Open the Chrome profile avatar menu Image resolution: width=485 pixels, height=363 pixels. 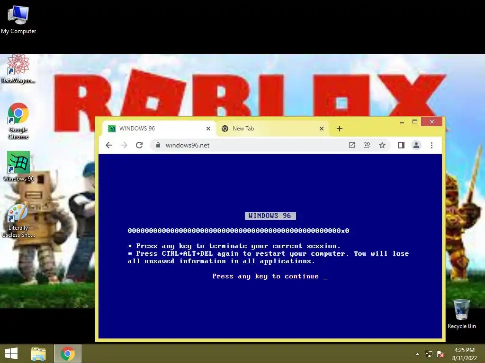pyautogui.click(x=416, y=145)
